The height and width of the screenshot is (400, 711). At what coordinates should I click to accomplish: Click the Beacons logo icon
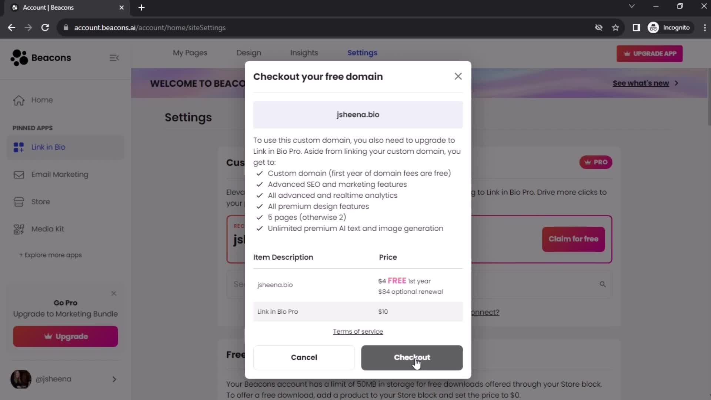[17, 57]
